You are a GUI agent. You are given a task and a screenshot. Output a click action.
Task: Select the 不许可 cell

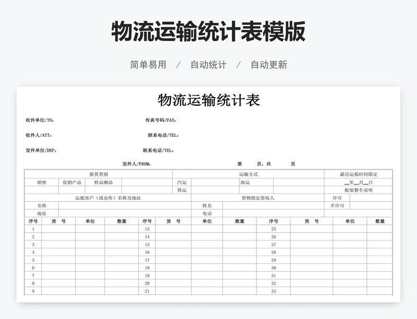(337, 206)
